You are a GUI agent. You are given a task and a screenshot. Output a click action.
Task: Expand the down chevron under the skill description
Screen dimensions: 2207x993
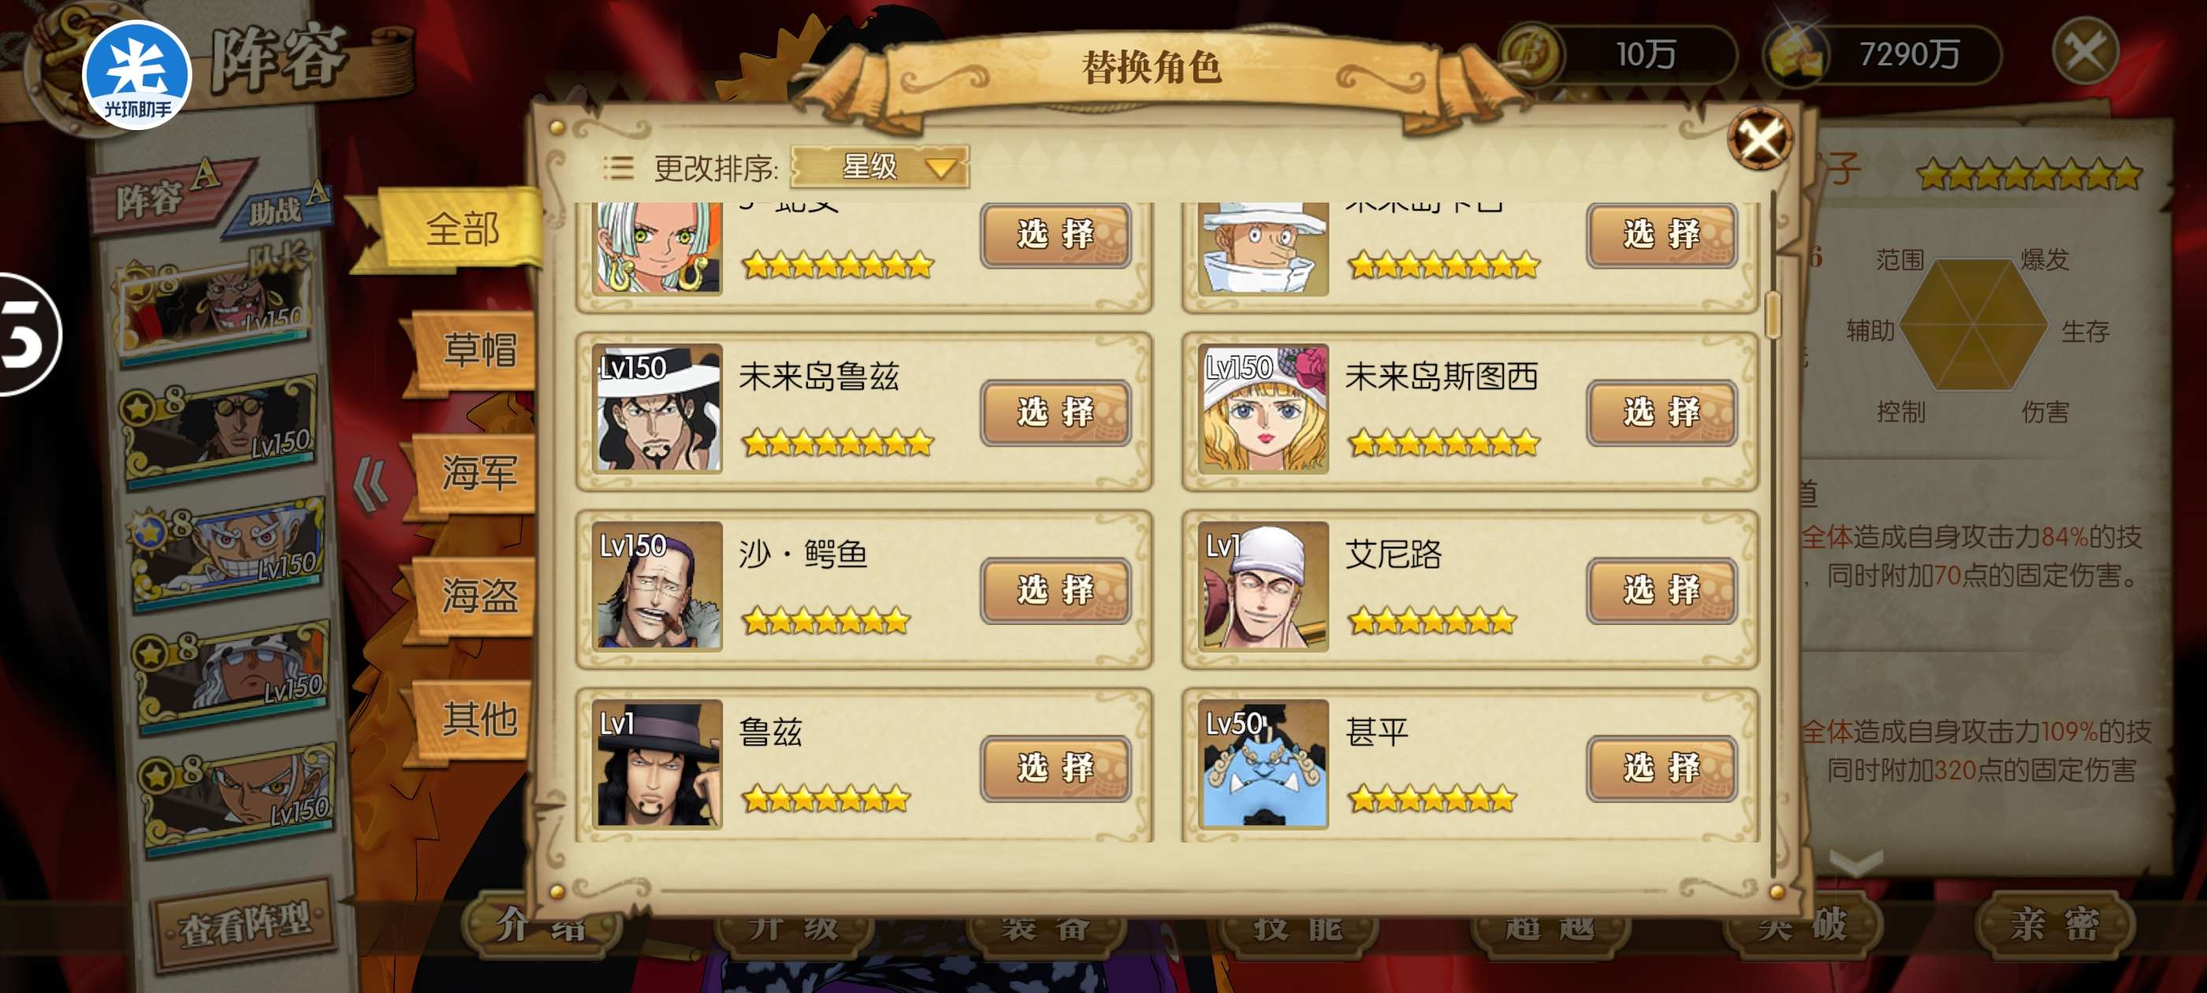[x=1856, y=861]
